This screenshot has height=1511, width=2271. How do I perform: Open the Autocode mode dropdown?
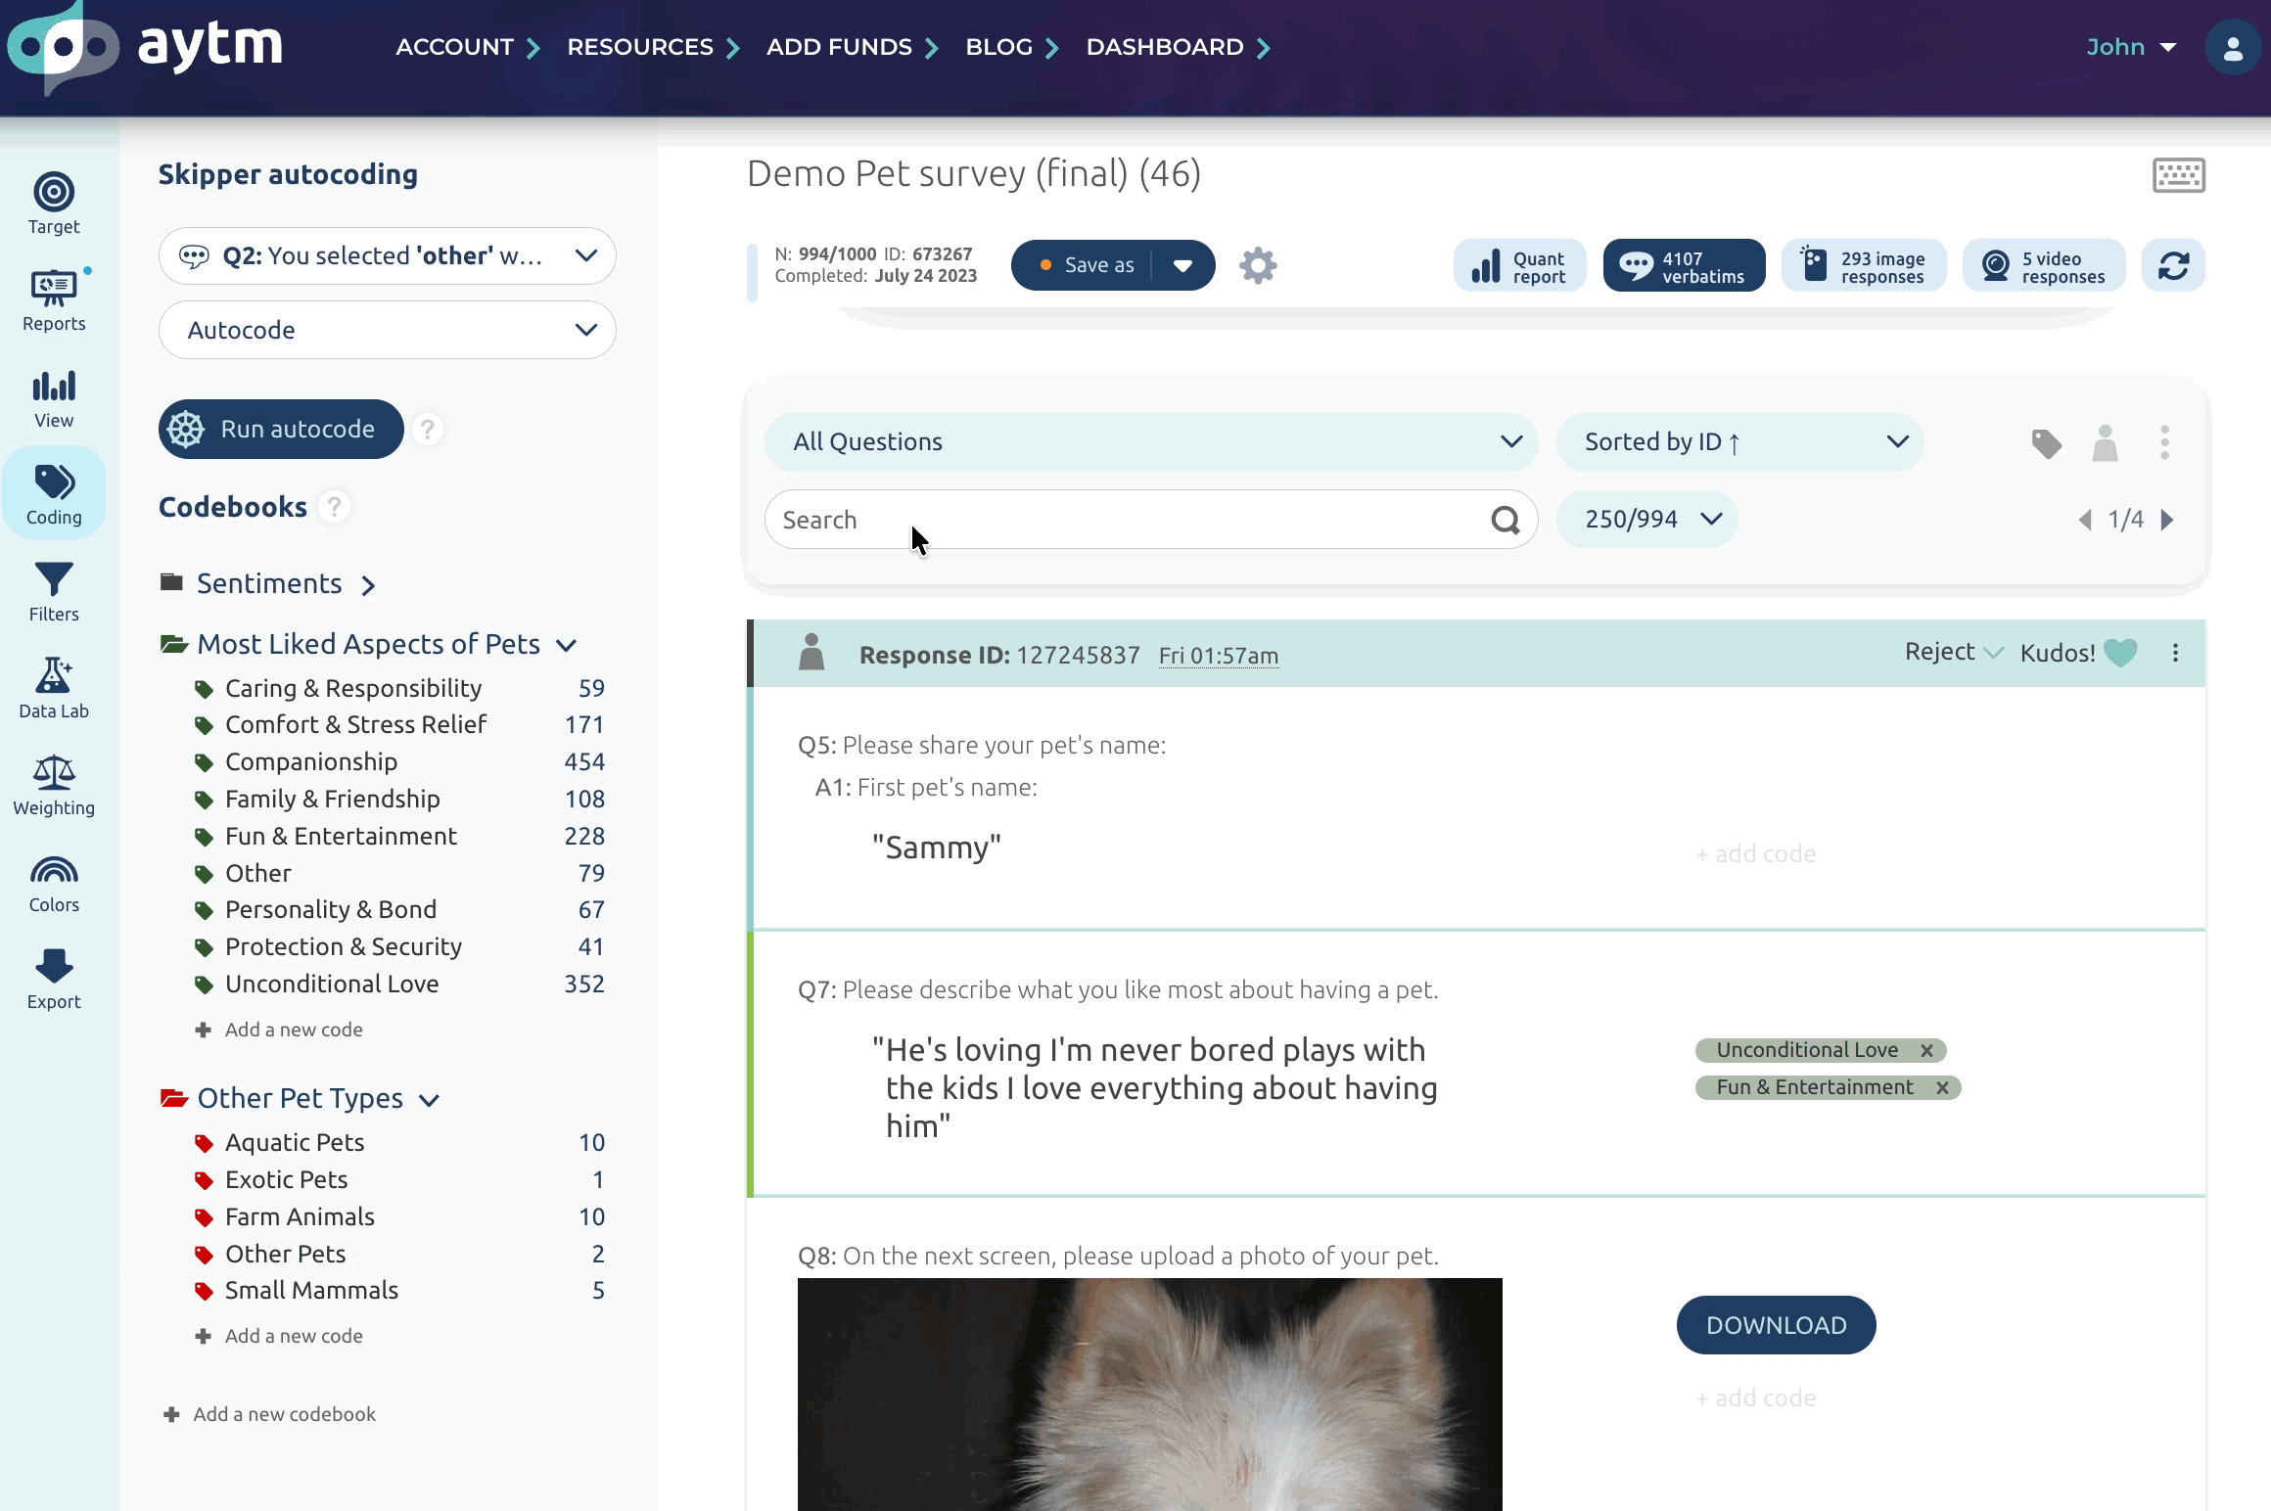click(387, 331)
